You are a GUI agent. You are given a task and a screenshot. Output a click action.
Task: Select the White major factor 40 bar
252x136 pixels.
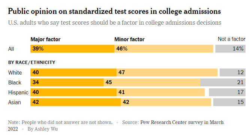tap(73, 72)
